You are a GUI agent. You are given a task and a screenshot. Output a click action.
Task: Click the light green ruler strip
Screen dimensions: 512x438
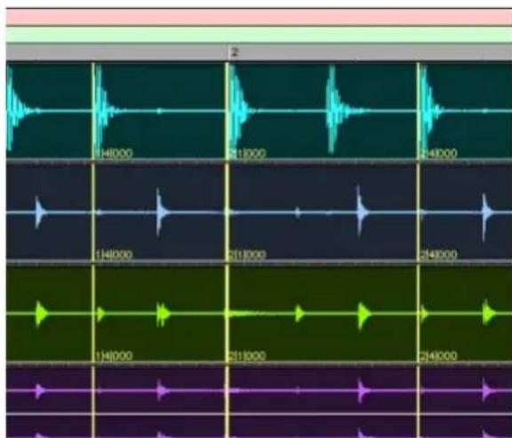click(259, 35)
